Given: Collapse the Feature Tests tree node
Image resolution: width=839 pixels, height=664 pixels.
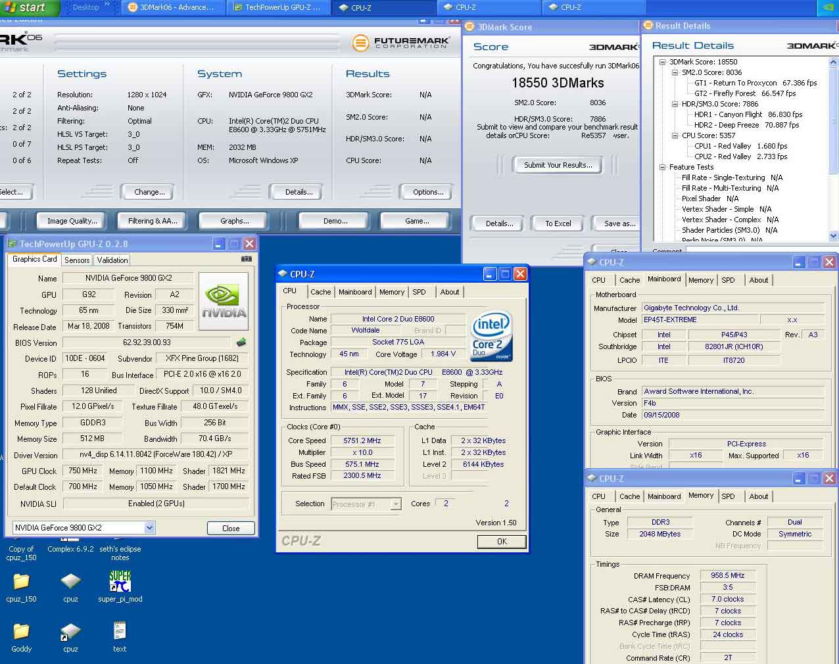Looking at the screenshot, I should [x=663, y=167].
